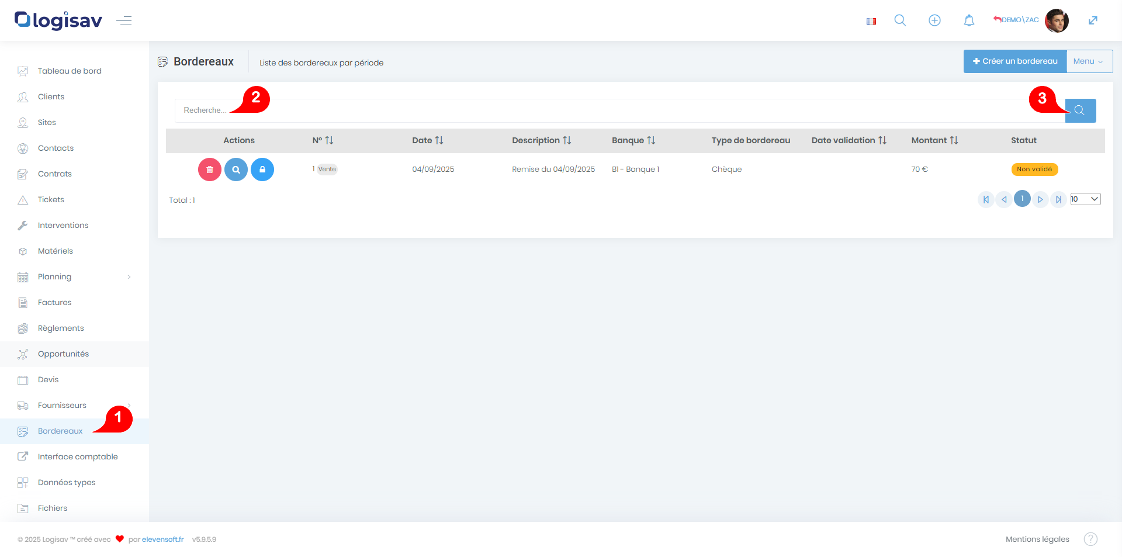The height and width of the screenshot is (557, 1122).
Task: Click the Créer un bordereau button
Action: pos(1014,61)
